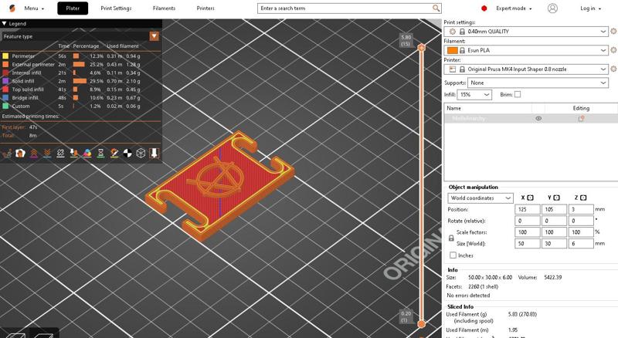This screenshot has height=338, width=618.
Task: Open the Infill 15% dropdown
Action: [474, 95]
